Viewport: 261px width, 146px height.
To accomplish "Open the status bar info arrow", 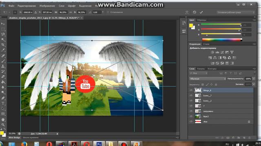I will click(57, 134).
